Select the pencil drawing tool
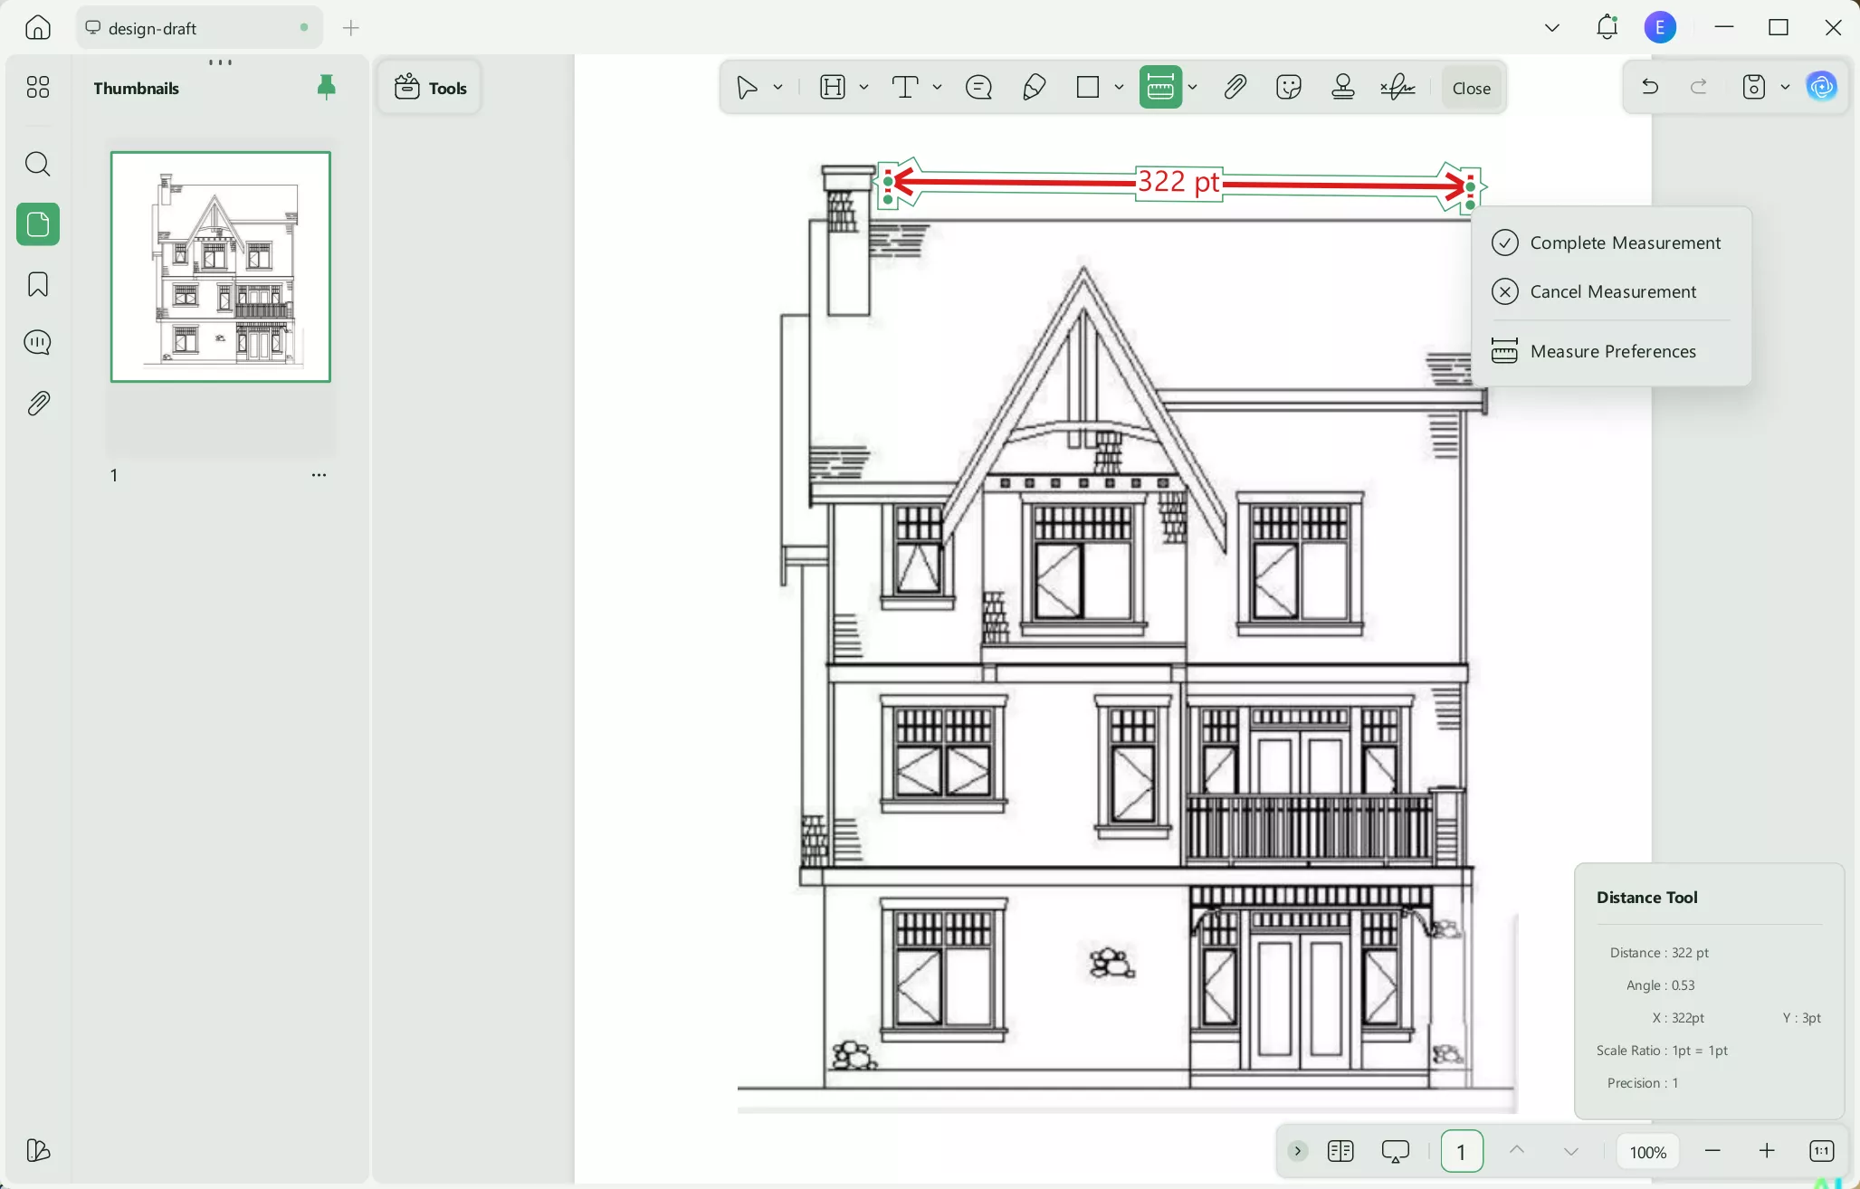 pyautogui.click(x=1035, y=87)
